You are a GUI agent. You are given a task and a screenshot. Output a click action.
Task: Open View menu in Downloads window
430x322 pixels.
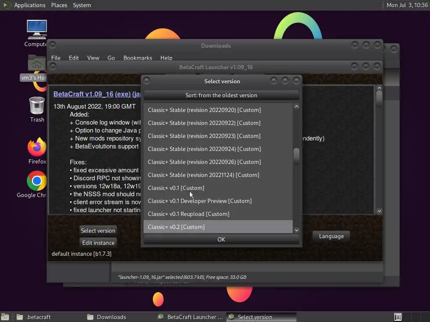pos(93,58)
